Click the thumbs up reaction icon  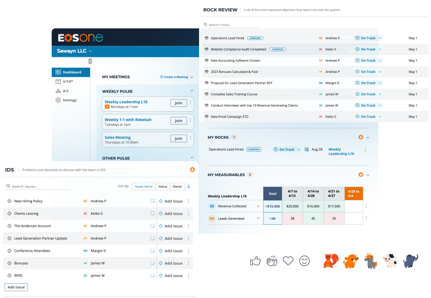click(255, 261)
